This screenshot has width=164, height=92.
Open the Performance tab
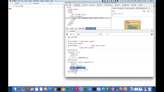click(x=108, y=5)
